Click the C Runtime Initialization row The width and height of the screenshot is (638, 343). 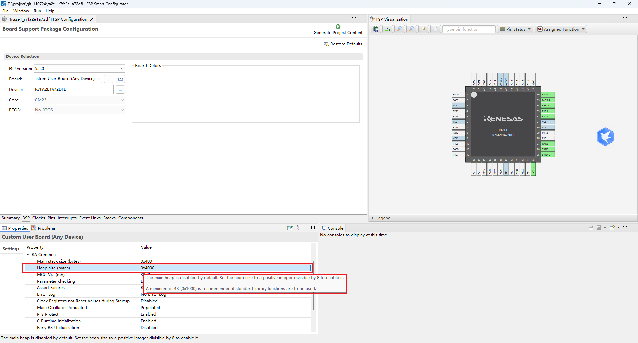click(167, 321)
